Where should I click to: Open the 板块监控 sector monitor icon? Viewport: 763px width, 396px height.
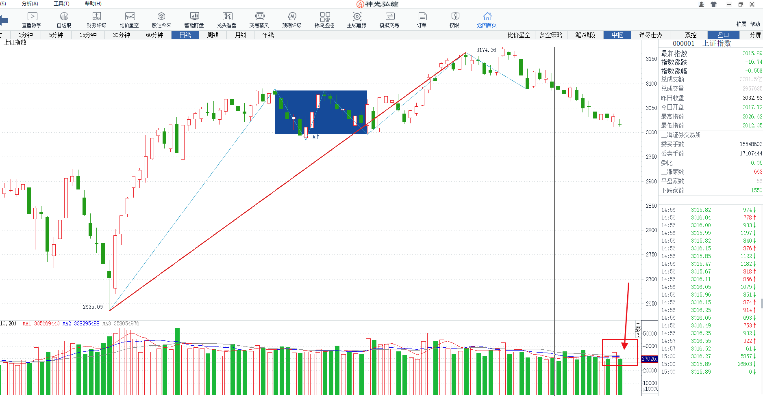click(x=324, y=19)
